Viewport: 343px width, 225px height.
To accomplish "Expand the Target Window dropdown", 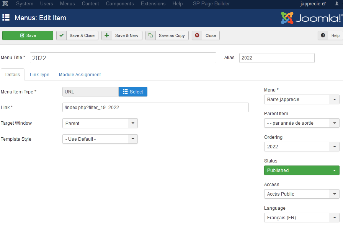I will click(x=100, y=123).
